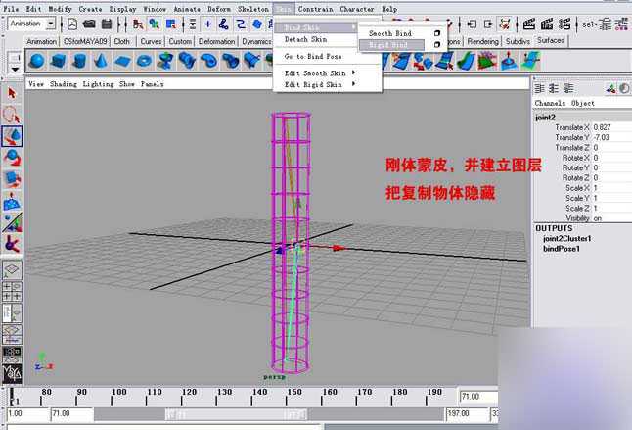The image size is (632, 430).
Task: Switch to the Curves shelf tab
Action: point(151,41)
